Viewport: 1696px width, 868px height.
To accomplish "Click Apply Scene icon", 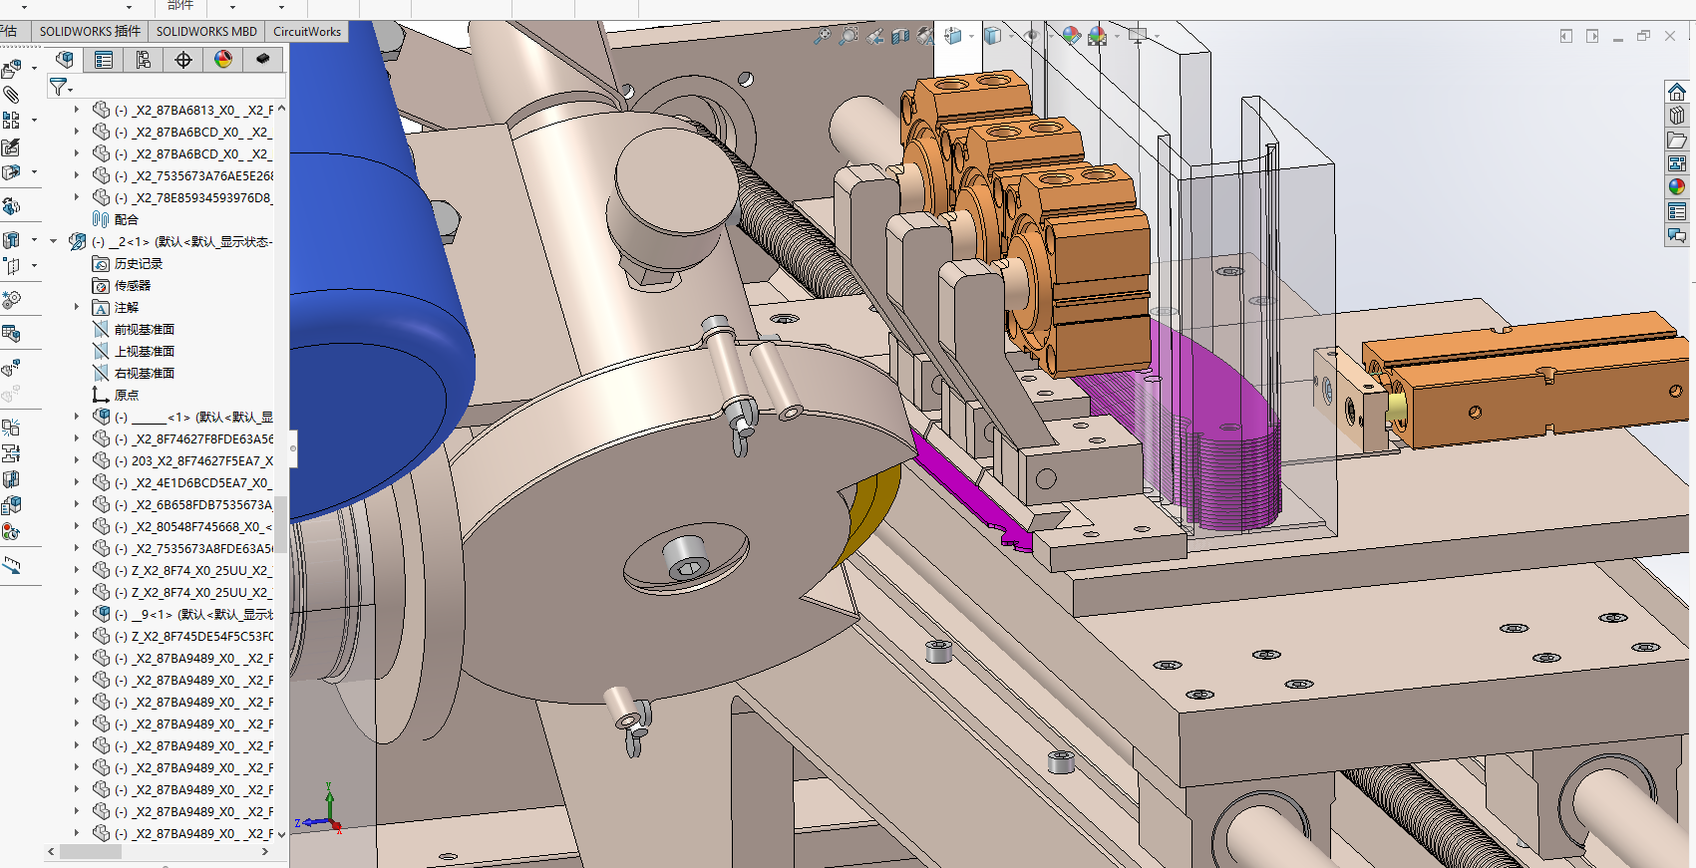I will [x=1098, y=36].
